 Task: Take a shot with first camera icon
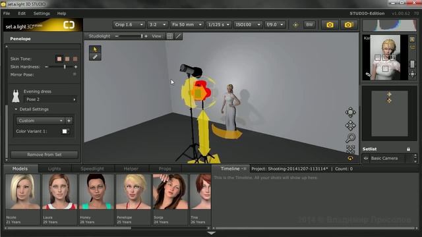pyautogui.click(x=330, y=25)
